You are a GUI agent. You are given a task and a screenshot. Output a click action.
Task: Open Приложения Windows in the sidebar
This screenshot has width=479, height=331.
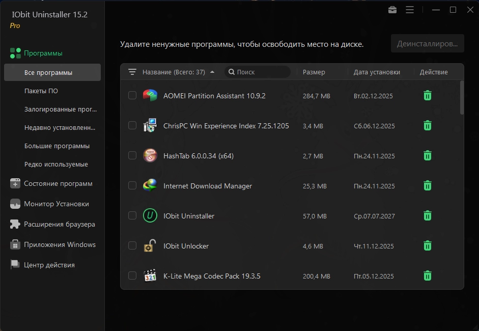[x=60, y=244]
